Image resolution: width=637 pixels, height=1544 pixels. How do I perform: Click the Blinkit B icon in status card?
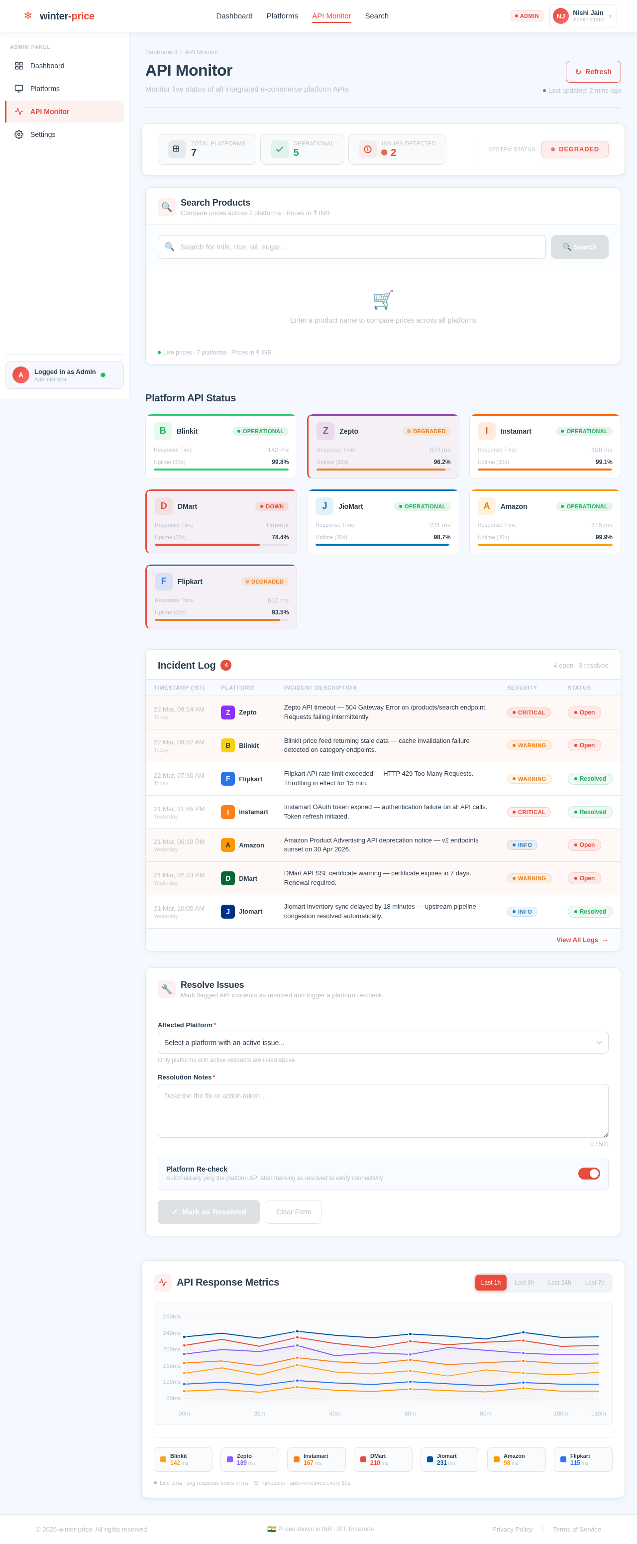click(162, 431)
